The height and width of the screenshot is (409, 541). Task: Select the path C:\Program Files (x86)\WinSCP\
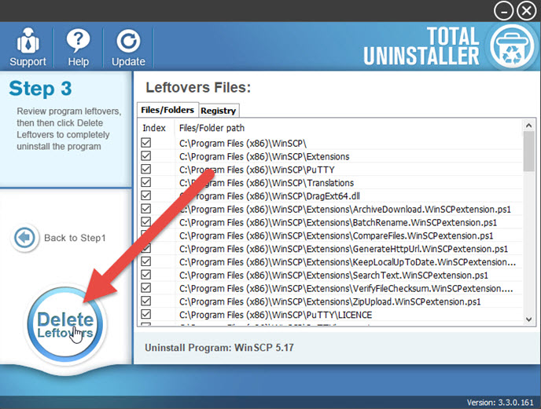coord(243,144)
